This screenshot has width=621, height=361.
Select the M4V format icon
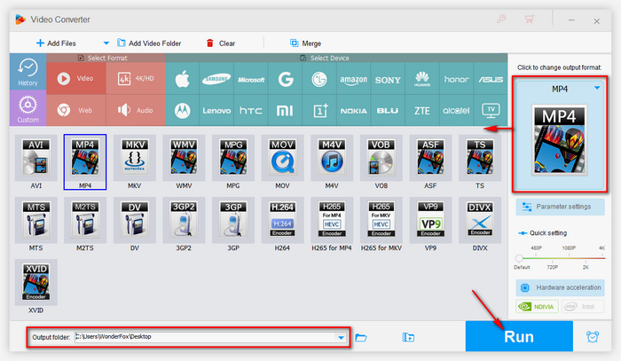click(x=332, y=159)
